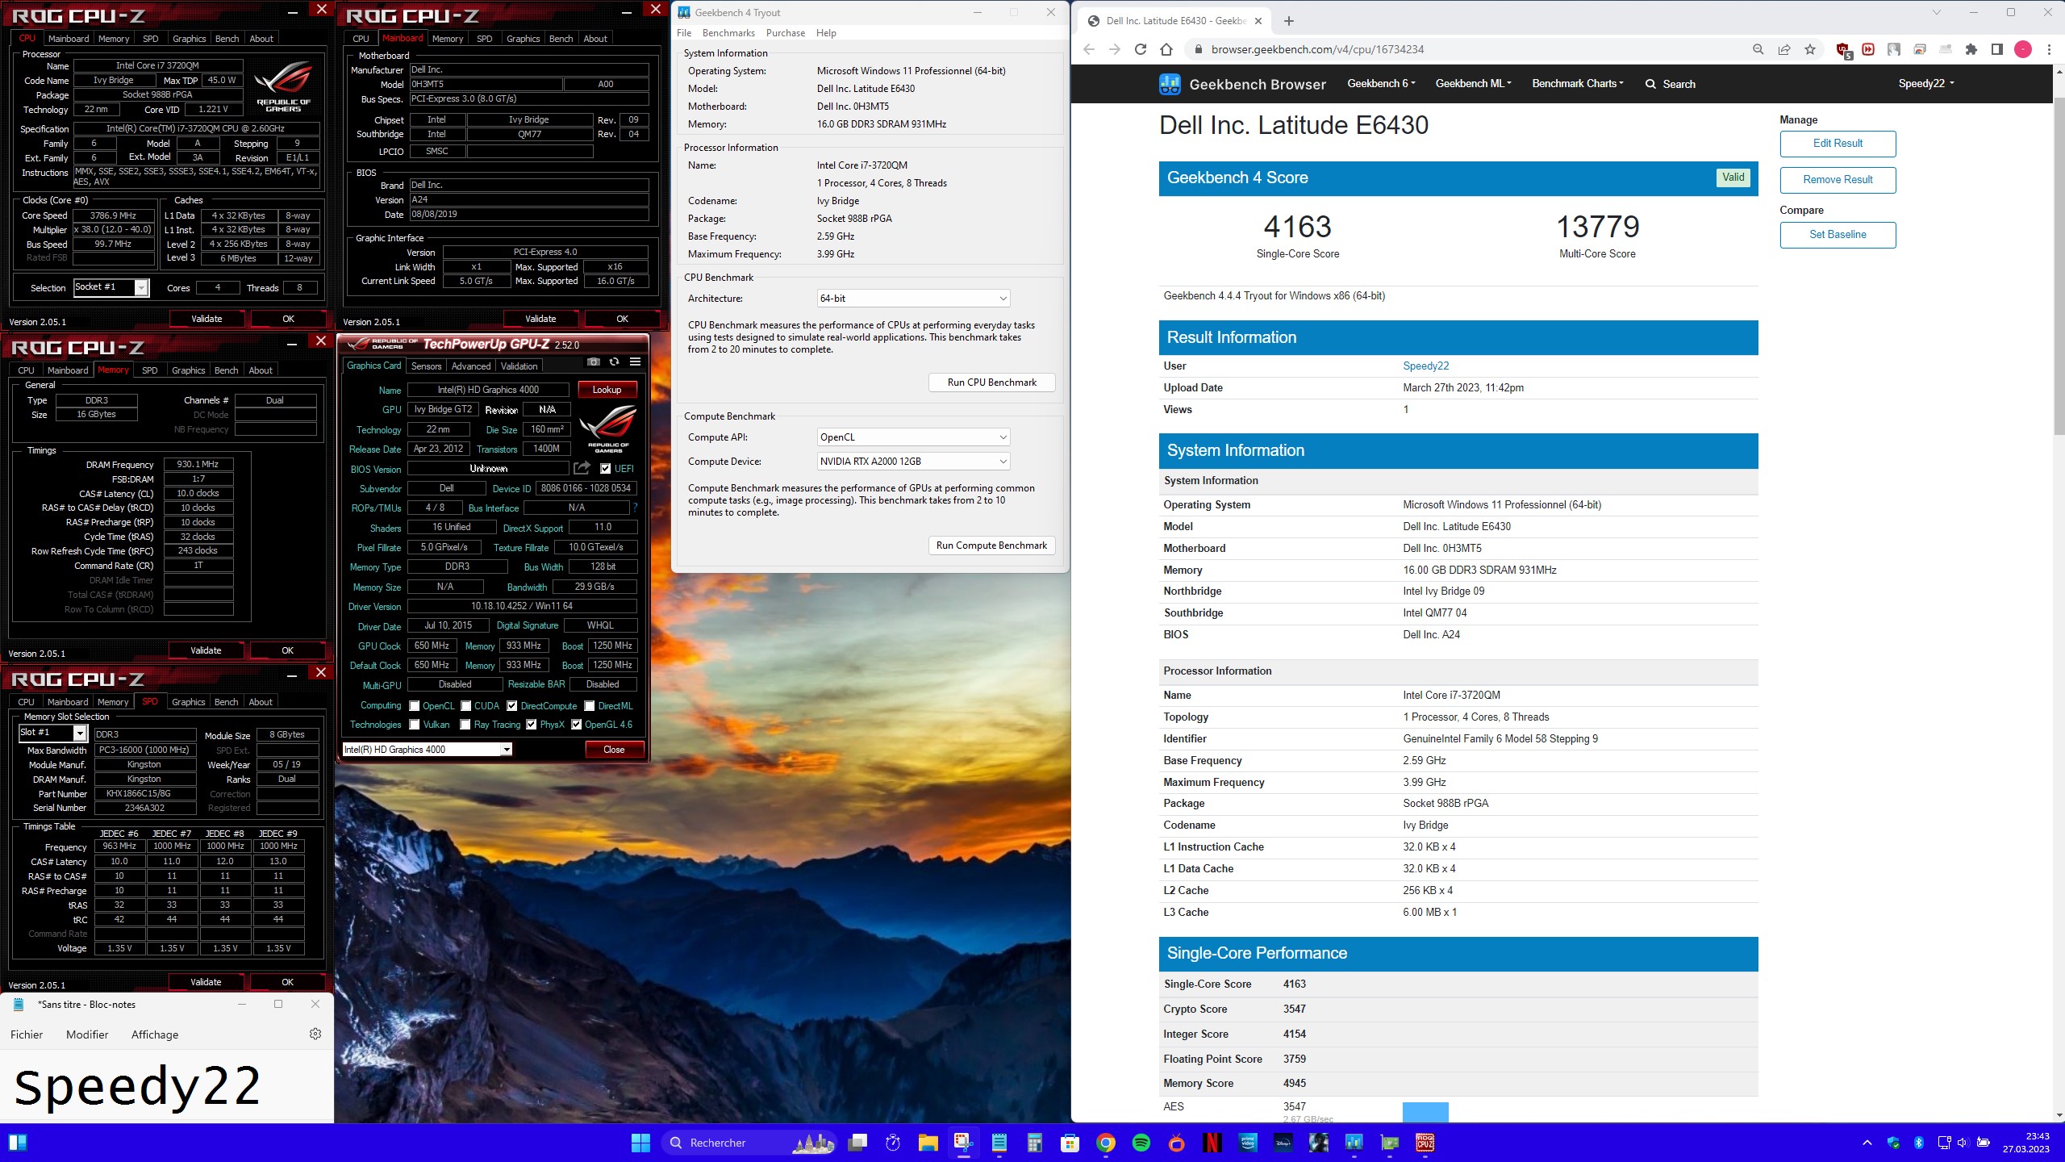The height and width of the screenshot is (1162, 2065).
Task: Switch to the Advanced tab in GPU-Z
Action: point(471,366)
